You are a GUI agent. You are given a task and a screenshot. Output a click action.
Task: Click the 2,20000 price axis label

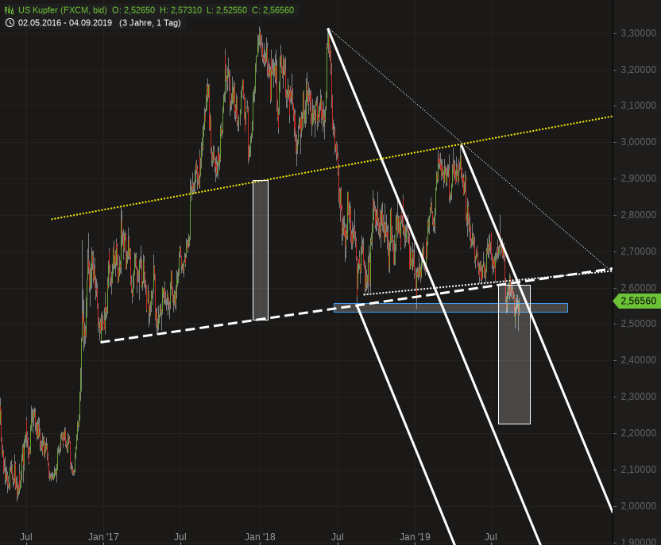(638, 433)
